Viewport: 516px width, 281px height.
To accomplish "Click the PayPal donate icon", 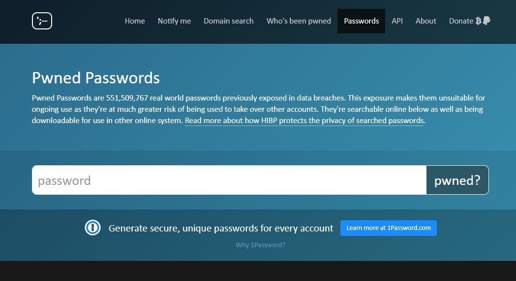I will 486,21.
